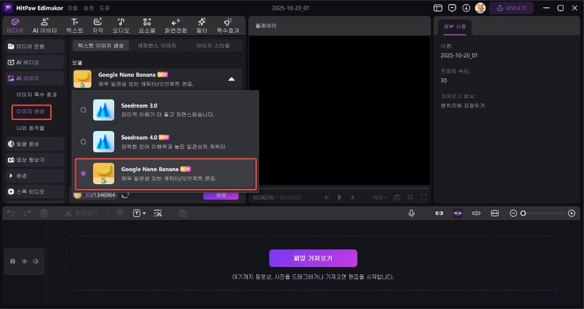The height and width of the screenshot is (309, 584).
Task: Open 나의 창작물 in sidebar
Action: click(x=30, y=128)
